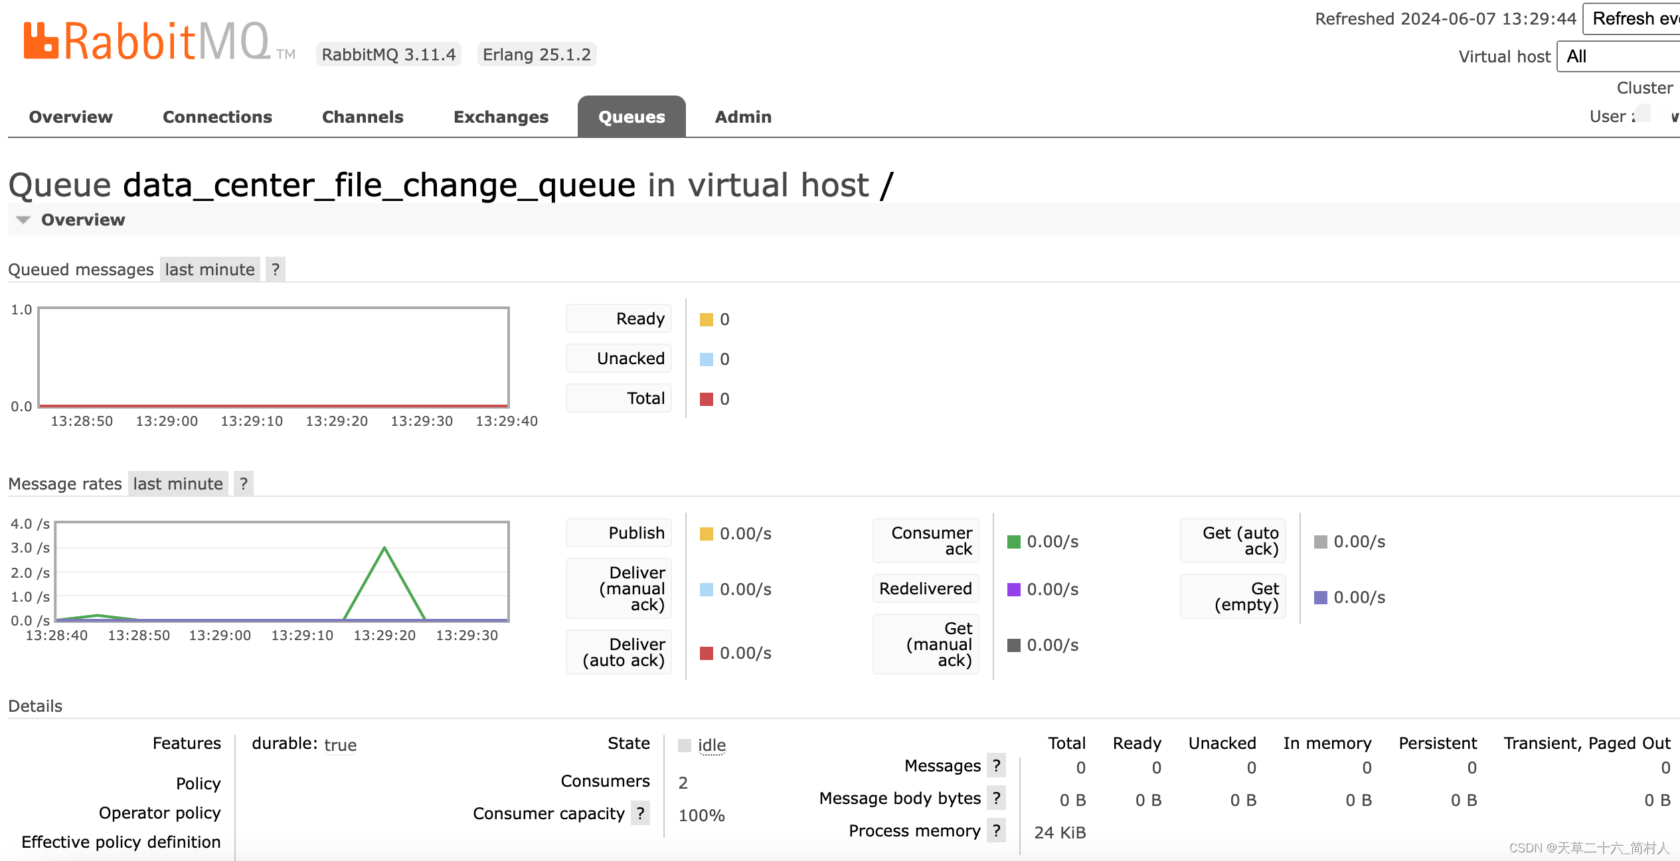The height and width of the screenshot is (861, 1680).
Task: Click the Connections nav icon
Action: (216, 116)
